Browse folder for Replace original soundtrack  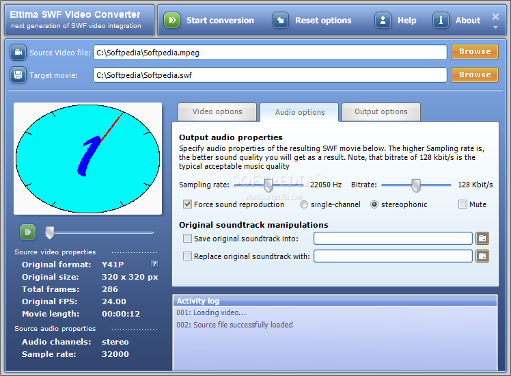(x=482, y=256)
